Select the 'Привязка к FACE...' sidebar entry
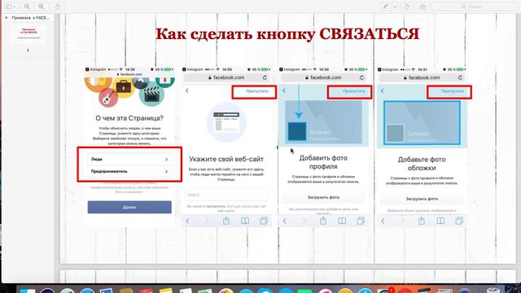Screen dimensions: 521x293 point(30,18)
